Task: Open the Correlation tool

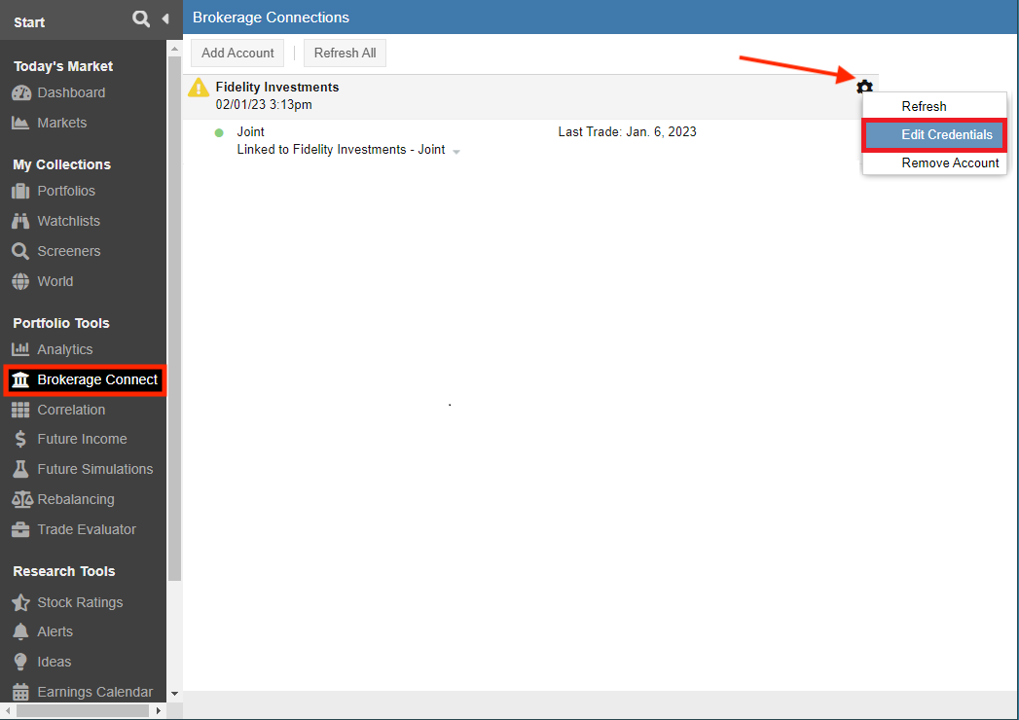Action: point(71,410)
